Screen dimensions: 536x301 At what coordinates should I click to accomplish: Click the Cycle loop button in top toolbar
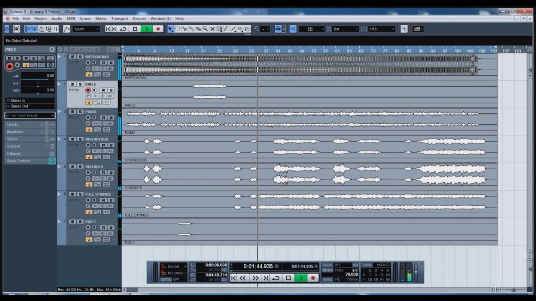click(x=123, y=29)
